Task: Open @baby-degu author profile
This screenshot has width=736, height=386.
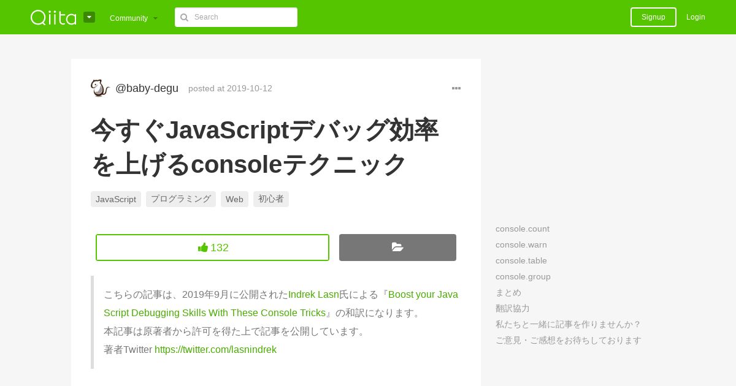Action: pos(147,88)
